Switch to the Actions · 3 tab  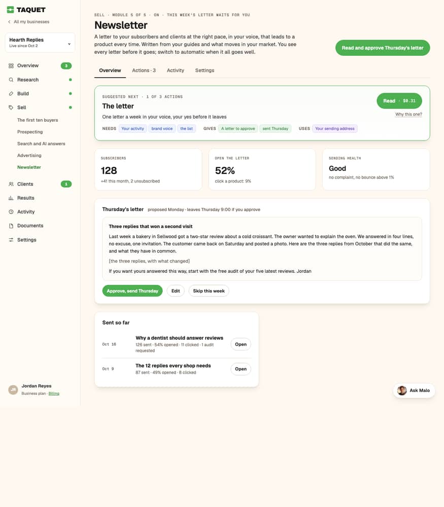click(144, 70)
